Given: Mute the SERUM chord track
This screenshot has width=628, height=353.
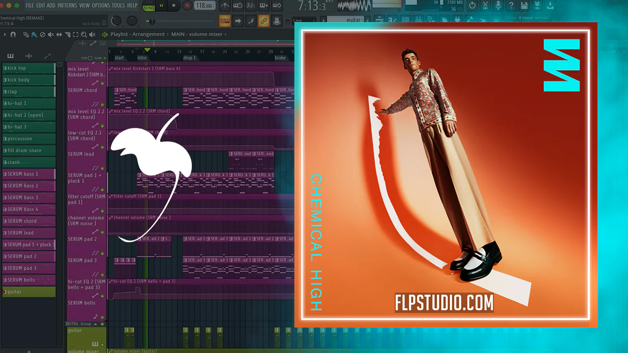Looking at the screenshot, I should [x=103, y=105].
